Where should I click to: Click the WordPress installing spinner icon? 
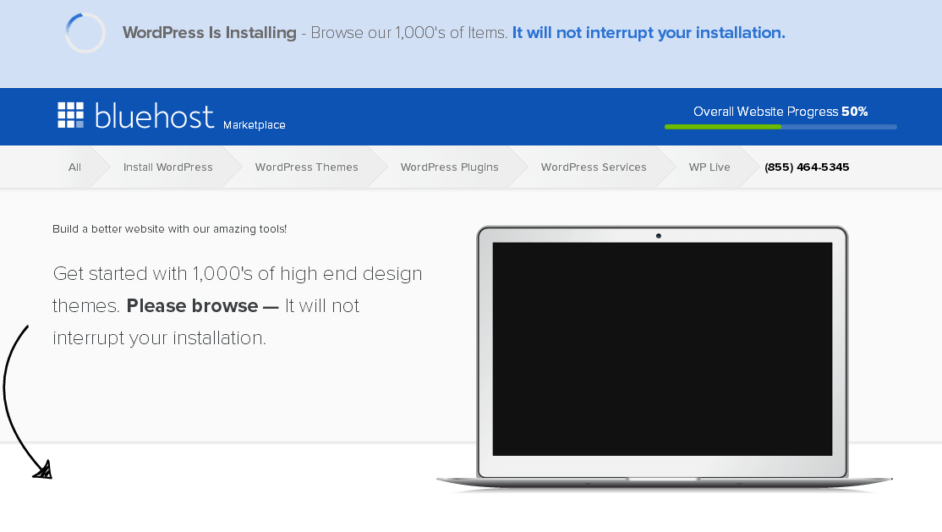pos(85,32)
